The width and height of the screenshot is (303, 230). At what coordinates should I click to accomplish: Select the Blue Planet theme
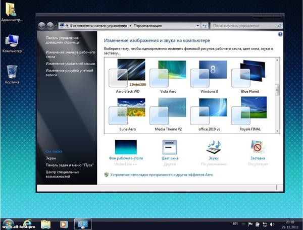pos(250,76)
